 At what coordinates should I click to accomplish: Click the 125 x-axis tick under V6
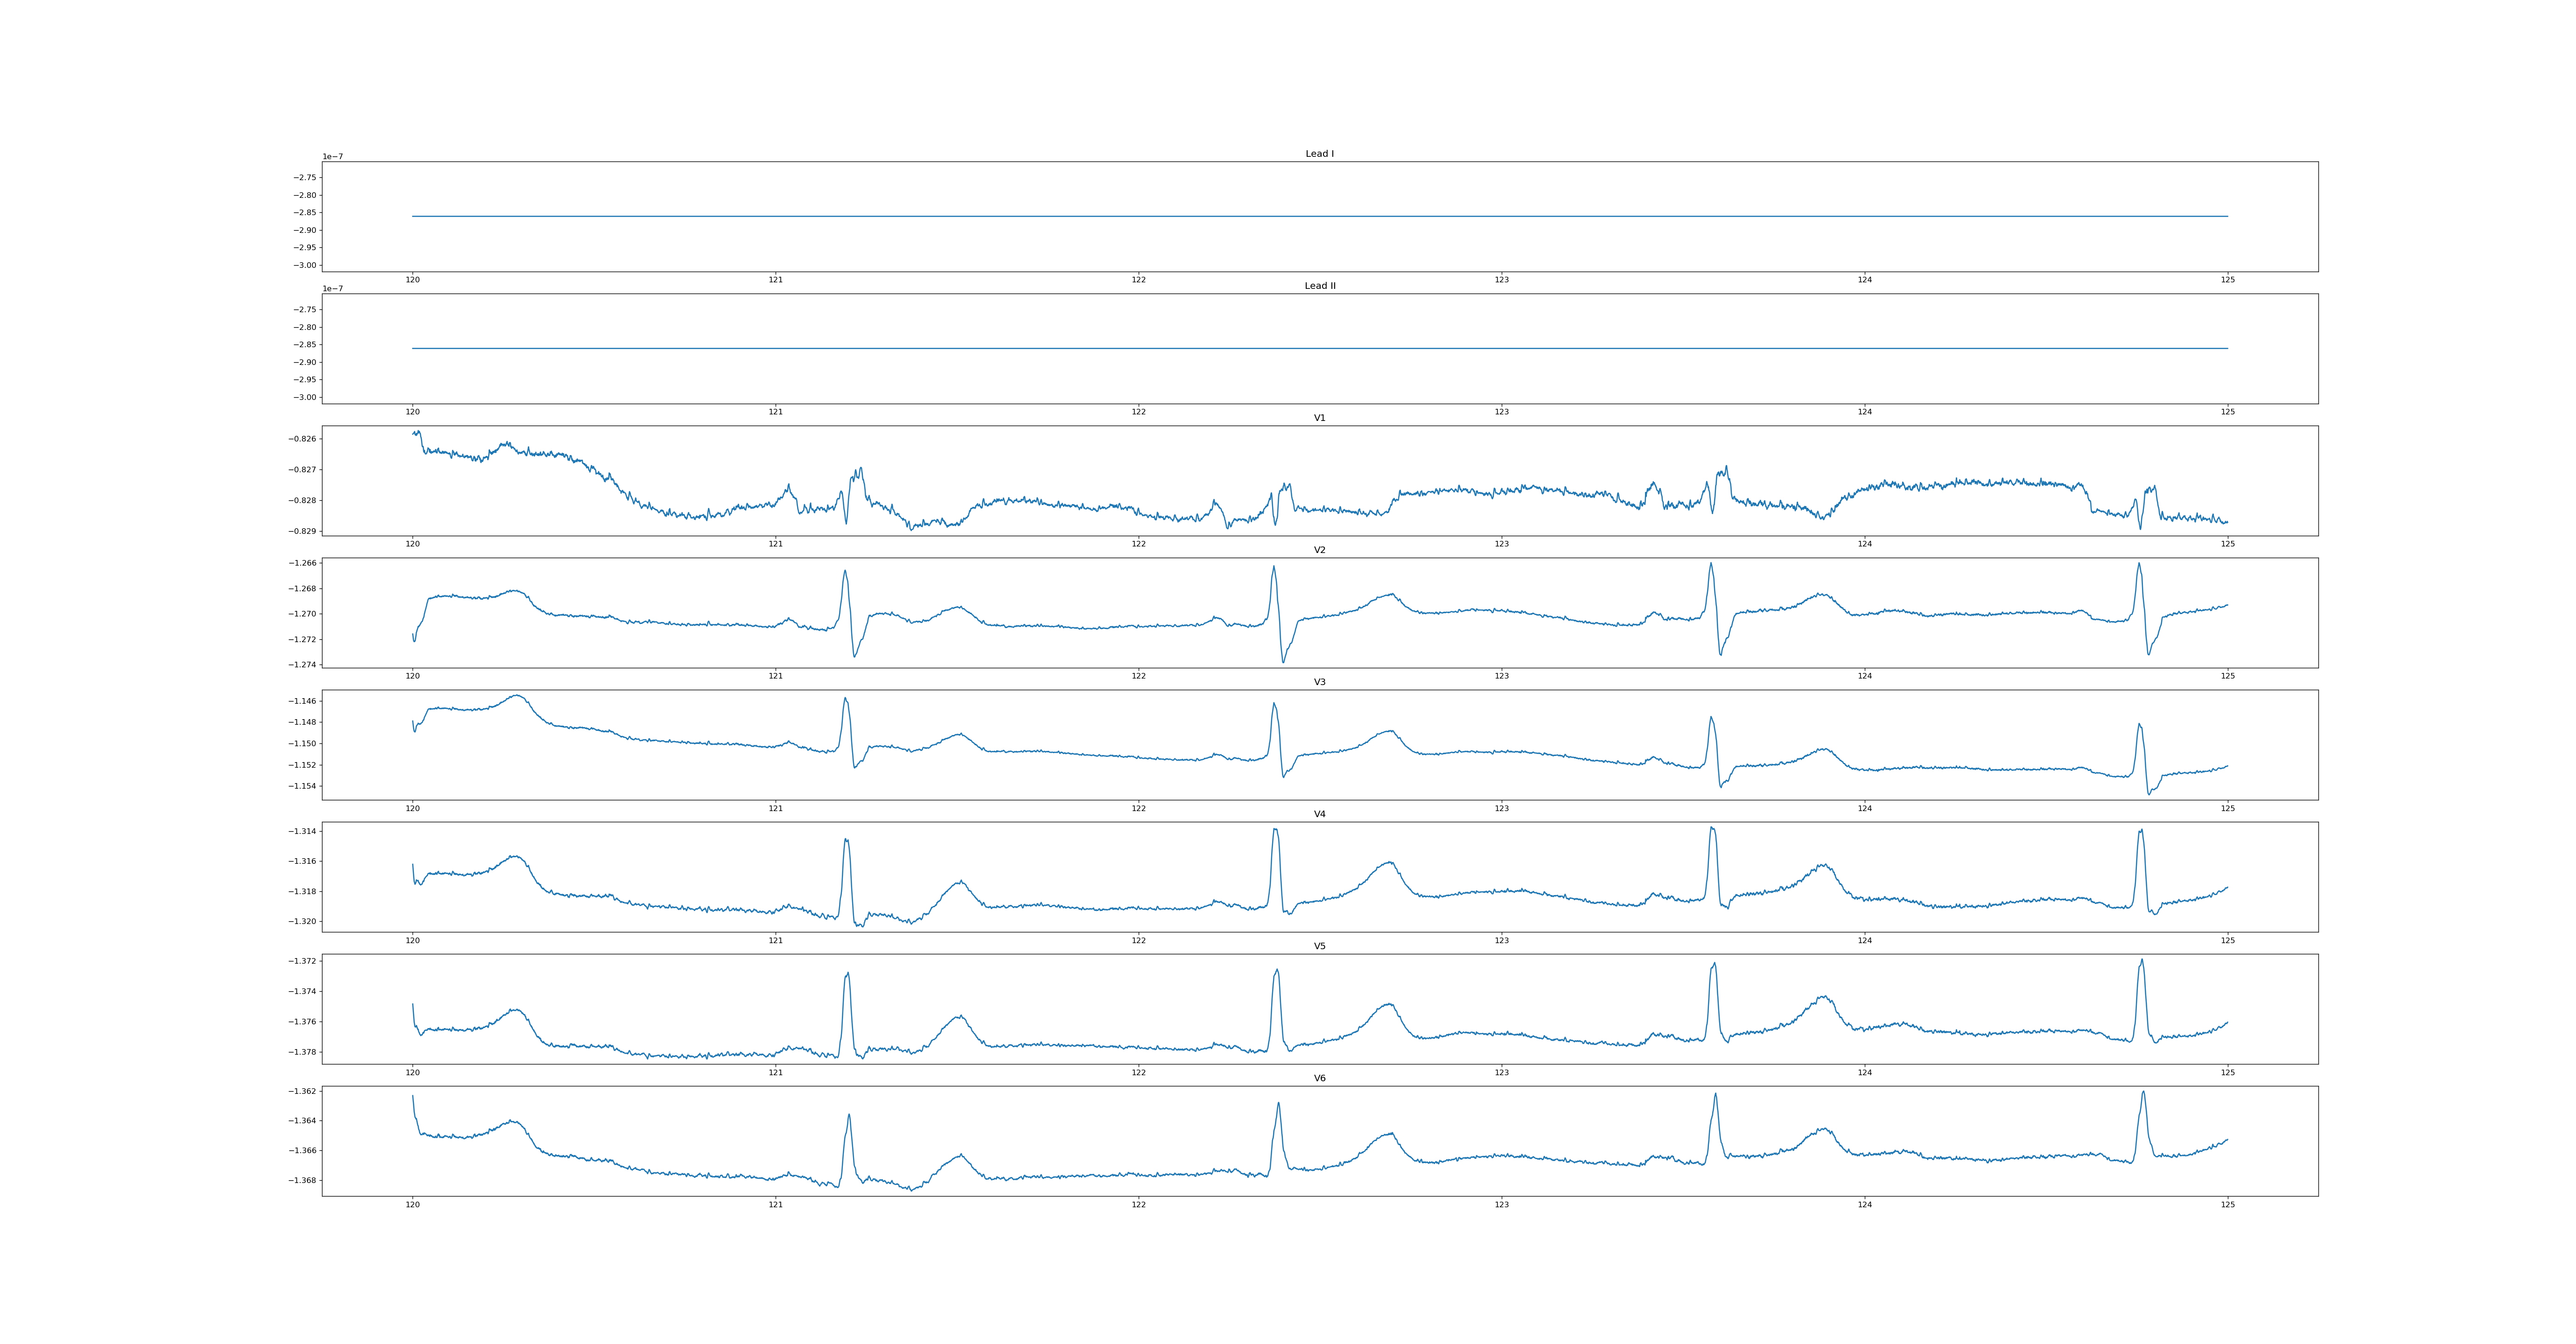[2227, 1205]
